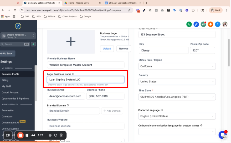Open the Work profile chip
The width and height of the screenshot is (231, 143).
click(216, 10)
